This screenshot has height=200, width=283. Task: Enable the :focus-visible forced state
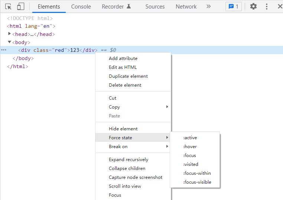[x=197, y=182]
